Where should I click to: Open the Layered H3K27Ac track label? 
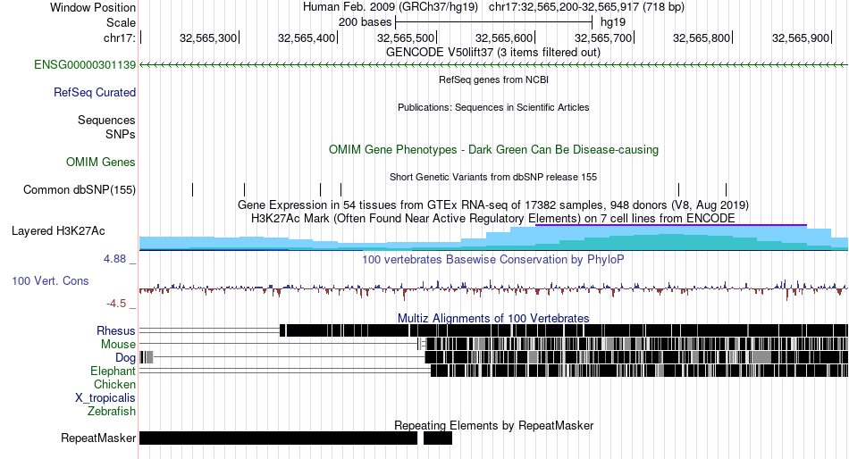click(58, 231)
